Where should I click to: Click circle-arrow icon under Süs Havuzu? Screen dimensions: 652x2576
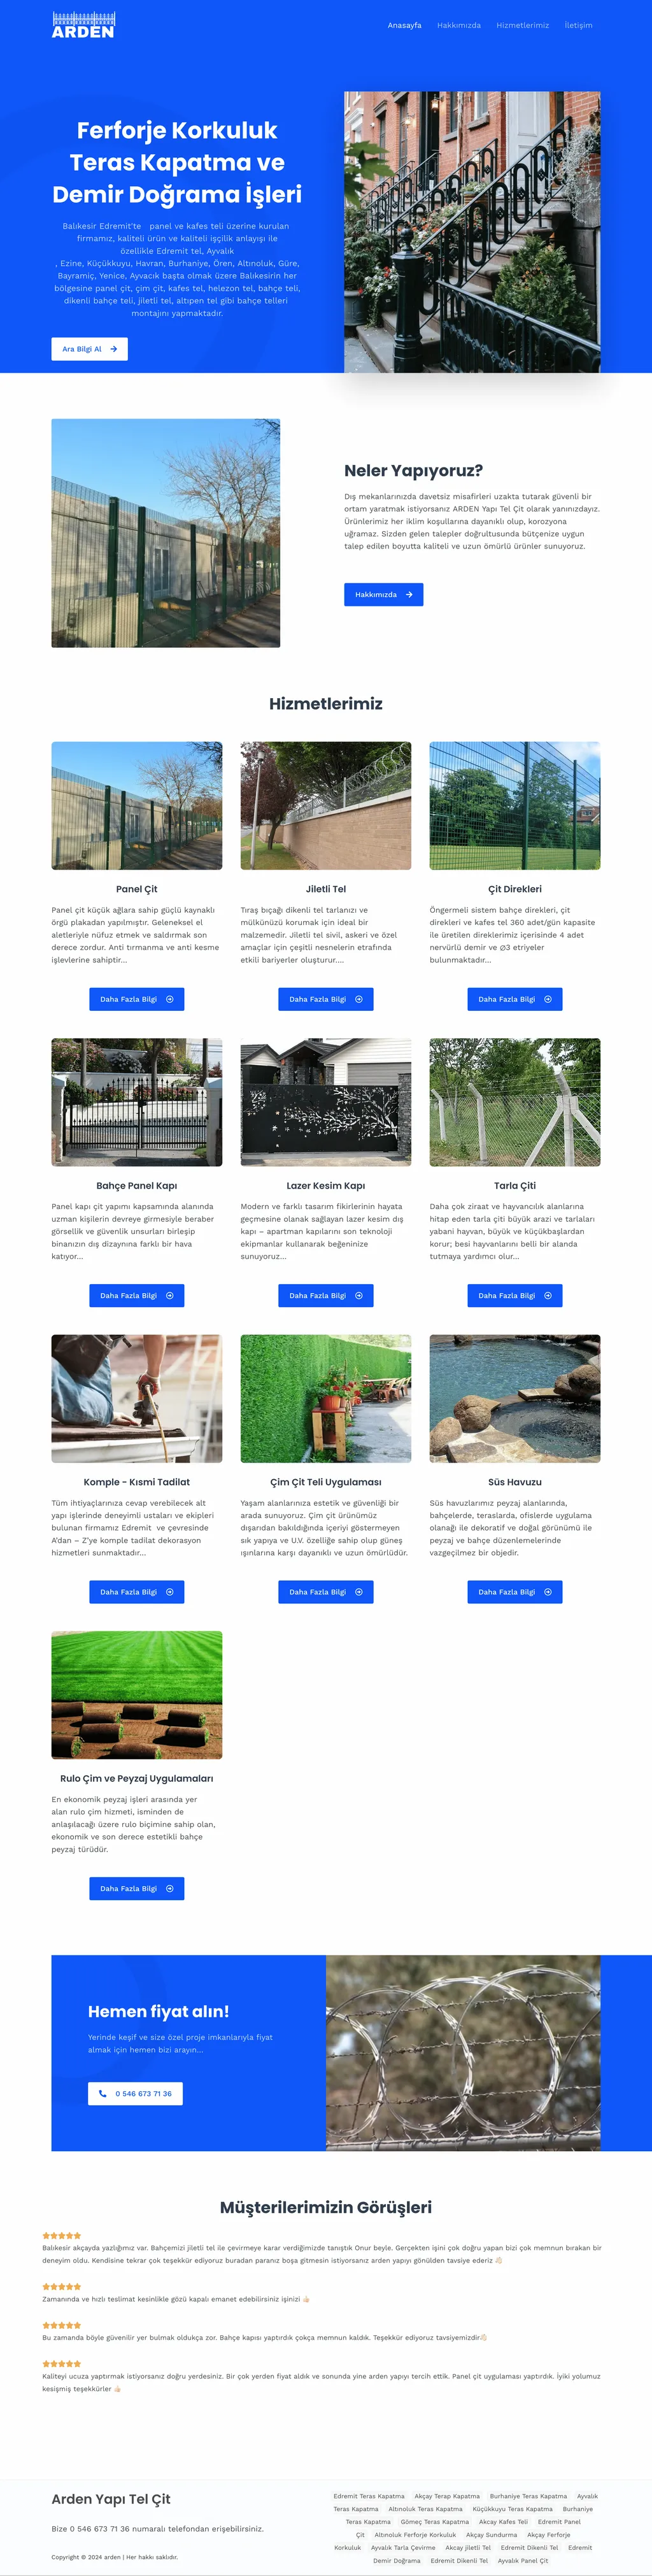(548, 1592)
